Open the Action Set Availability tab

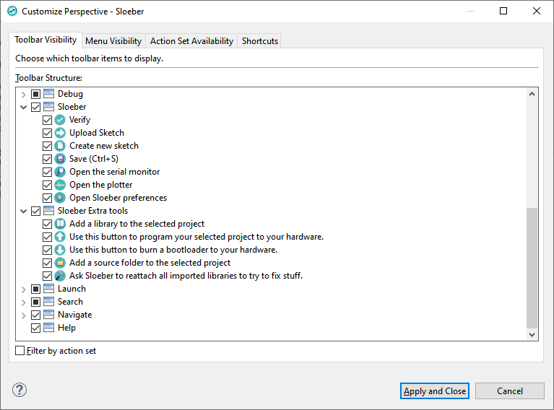[192, 41]
